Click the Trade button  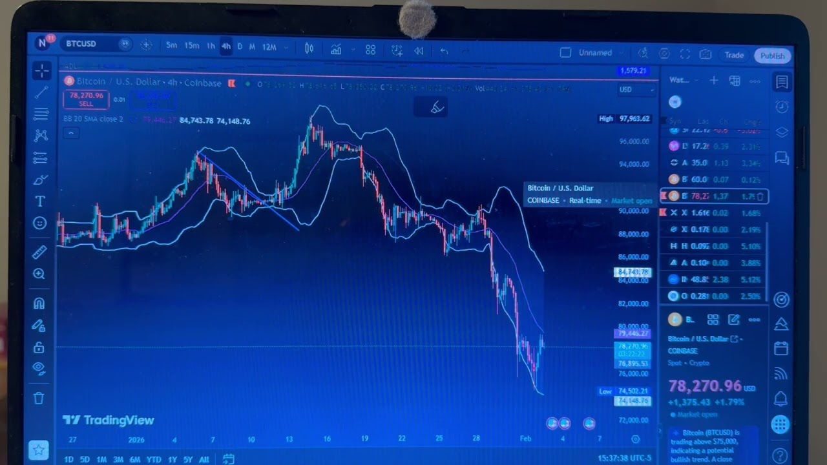(x=734, y=56)
